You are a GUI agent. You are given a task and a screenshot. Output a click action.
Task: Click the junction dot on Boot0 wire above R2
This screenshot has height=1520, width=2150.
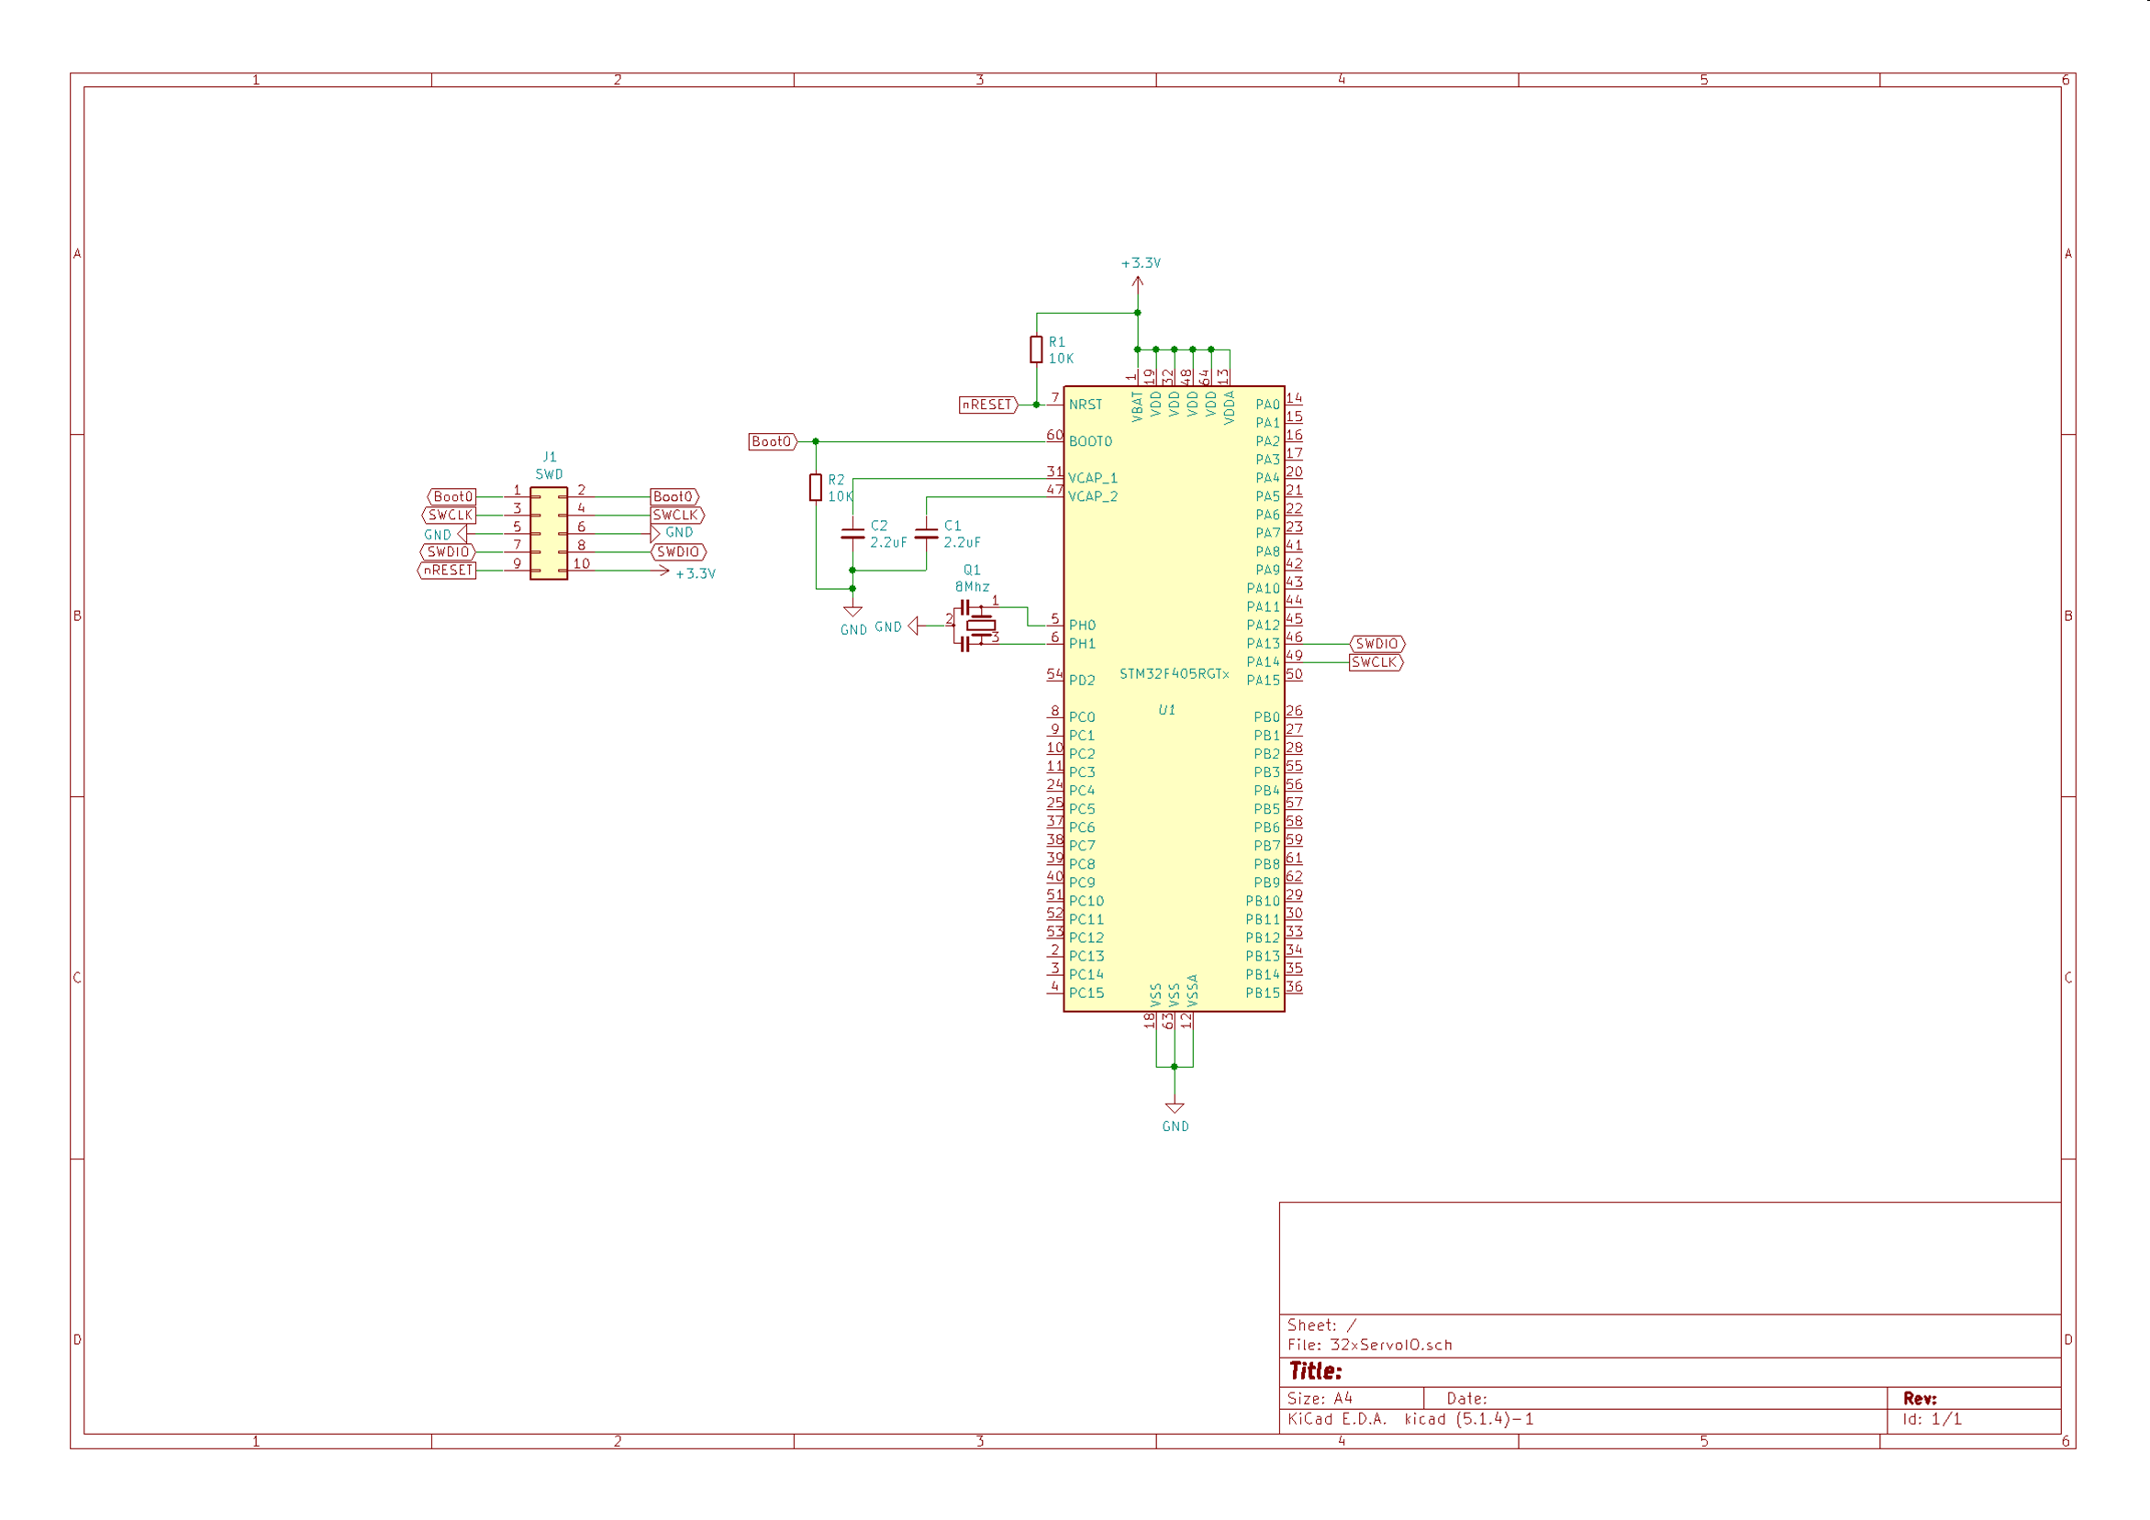click(x=816, y=441)
